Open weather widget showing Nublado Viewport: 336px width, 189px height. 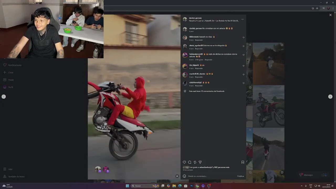tap(7, 186)
